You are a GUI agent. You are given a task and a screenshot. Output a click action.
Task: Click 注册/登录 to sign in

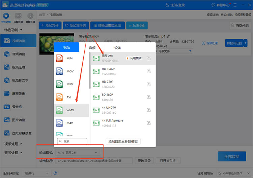point(175,5)
